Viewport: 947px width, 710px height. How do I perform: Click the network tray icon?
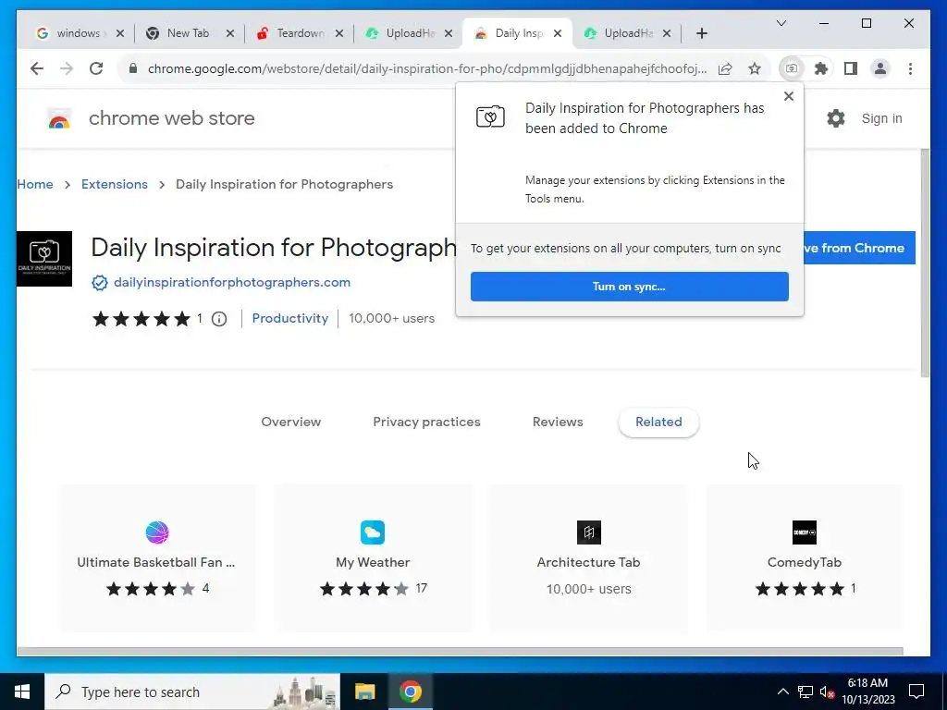tap(806, 692)
